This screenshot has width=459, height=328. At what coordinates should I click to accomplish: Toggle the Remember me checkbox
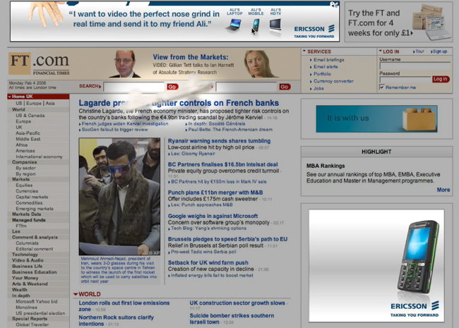coord(382,87)
